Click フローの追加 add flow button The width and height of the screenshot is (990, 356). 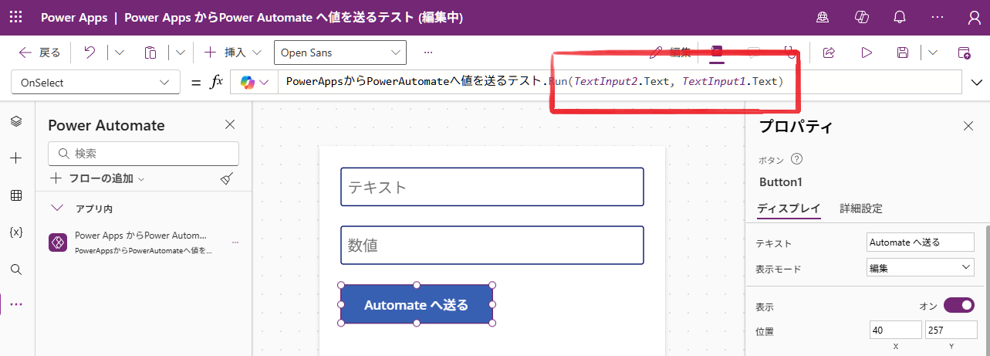click(98, 178)
